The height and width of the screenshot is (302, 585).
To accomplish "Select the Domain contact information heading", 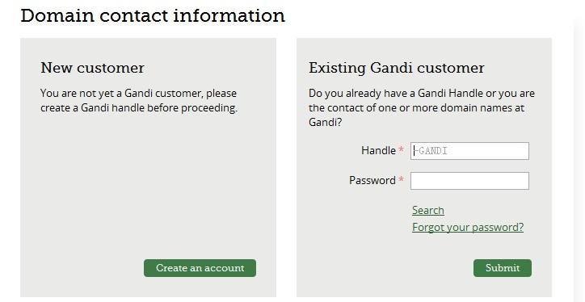I will tap(153, 15).
